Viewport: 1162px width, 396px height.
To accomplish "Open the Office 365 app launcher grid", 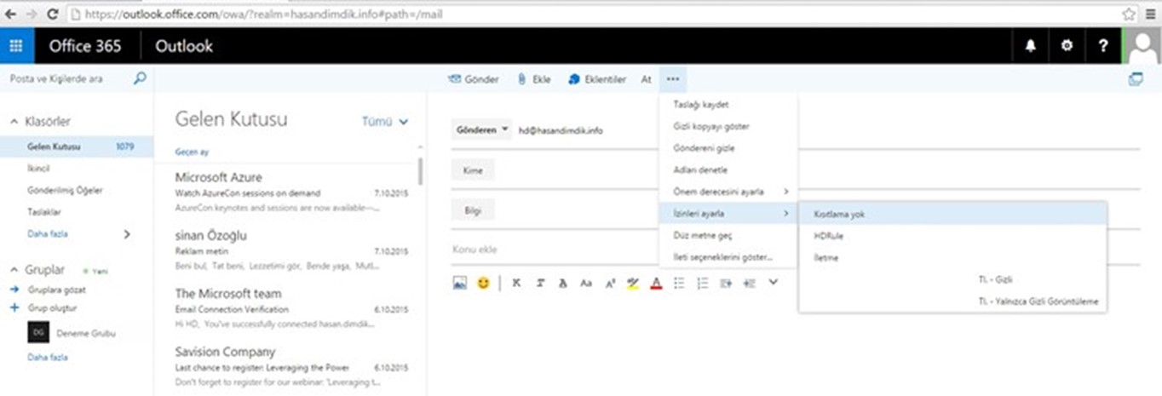I will point(17,46).
